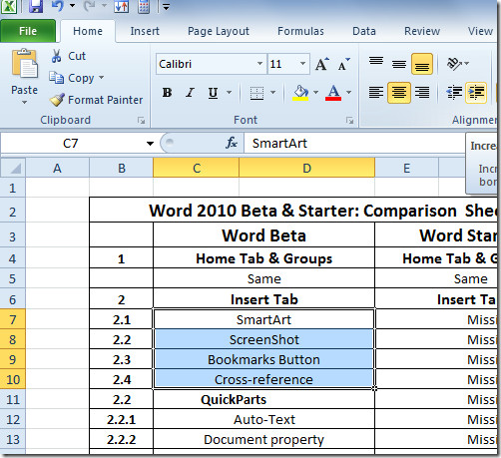The height and width of the screenshot is (458, 501).
Task: Select the QuickParts cell
Action: 263,399
